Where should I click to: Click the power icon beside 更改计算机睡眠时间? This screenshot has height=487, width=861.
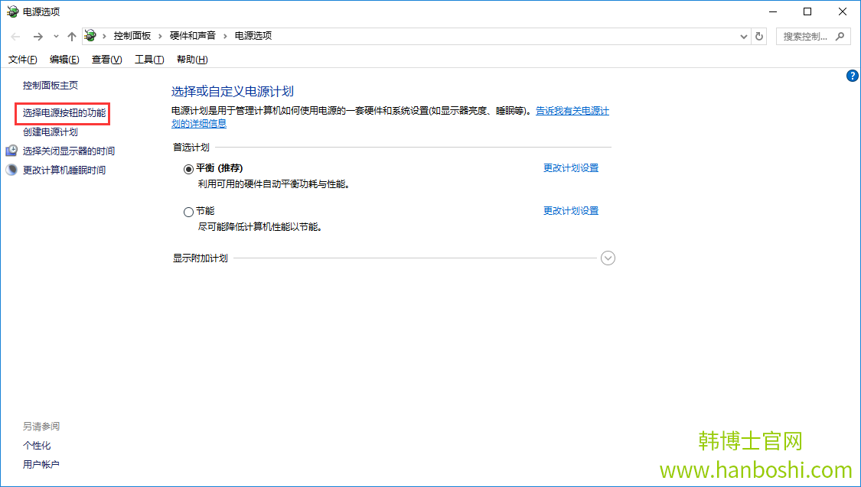click(x=11, y=169)
